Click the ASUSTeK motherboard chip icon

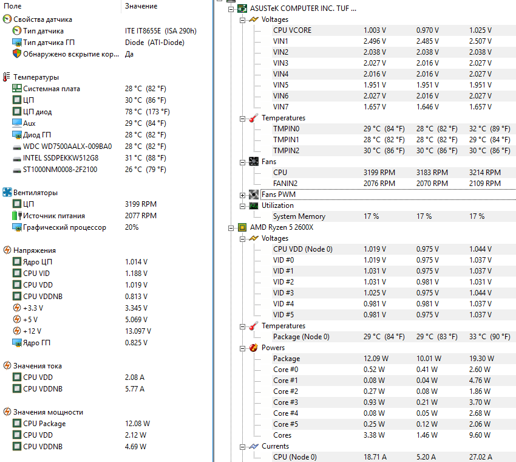click(242, 9)
